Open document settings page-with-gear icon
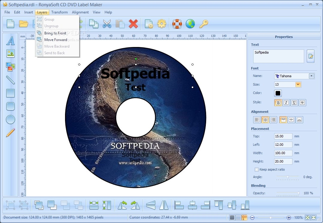 tap(149, 24)
